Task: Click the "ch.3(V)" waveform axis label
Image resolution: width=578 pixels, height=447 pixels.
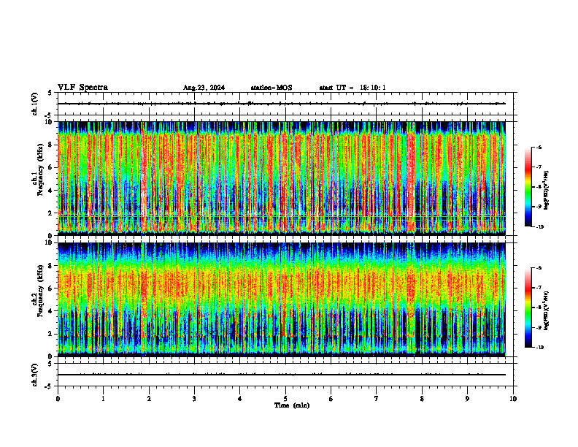Action: pos(34,375)
